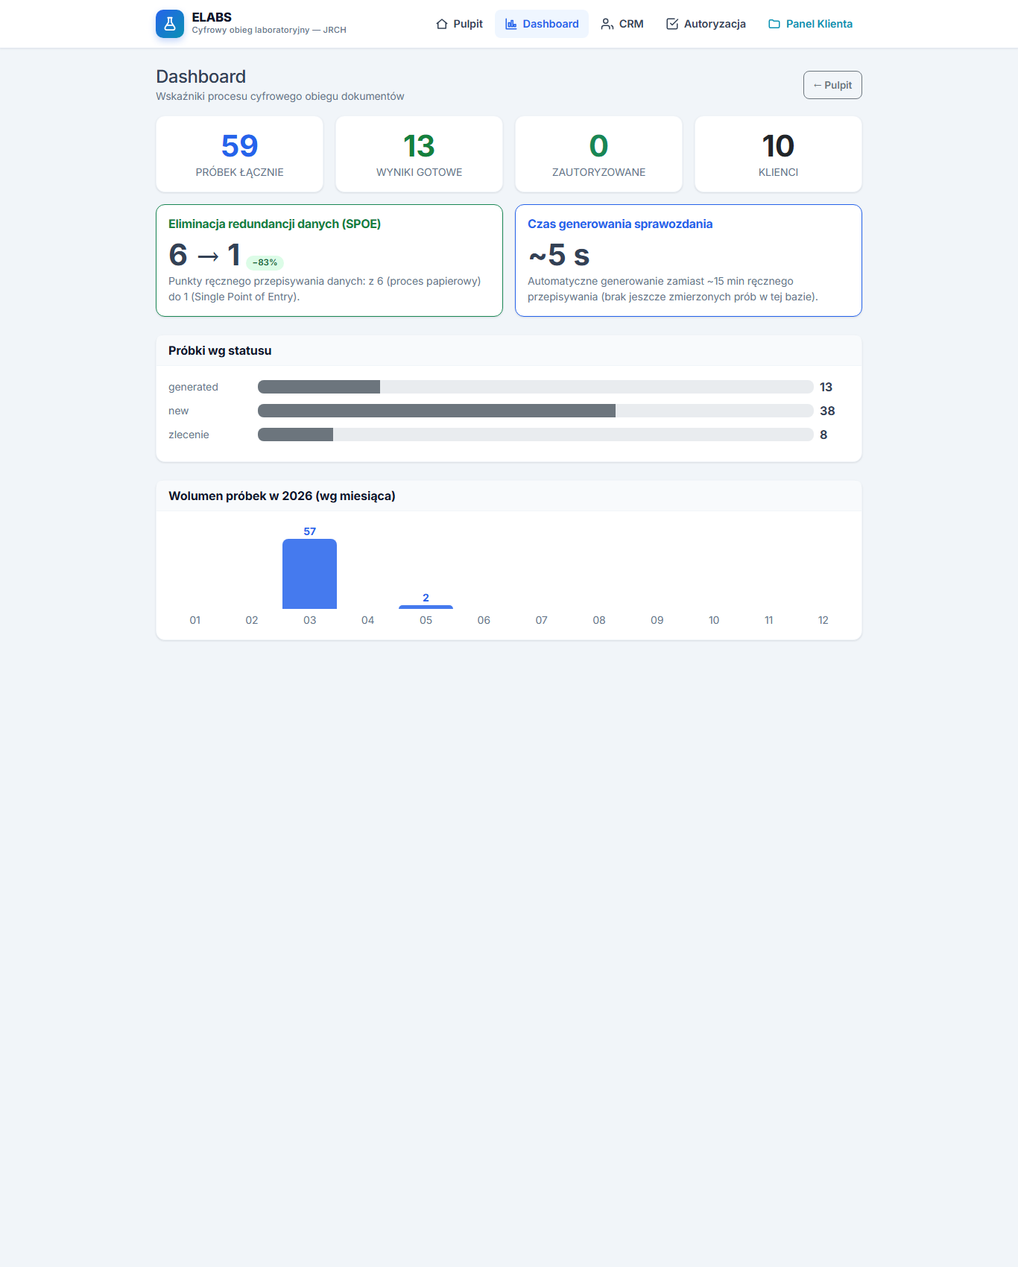This screenshot has width=1018, height=1267.
Task: Click the checkbox icon beside Autoryzacja
Action: (x=672, y=24)
